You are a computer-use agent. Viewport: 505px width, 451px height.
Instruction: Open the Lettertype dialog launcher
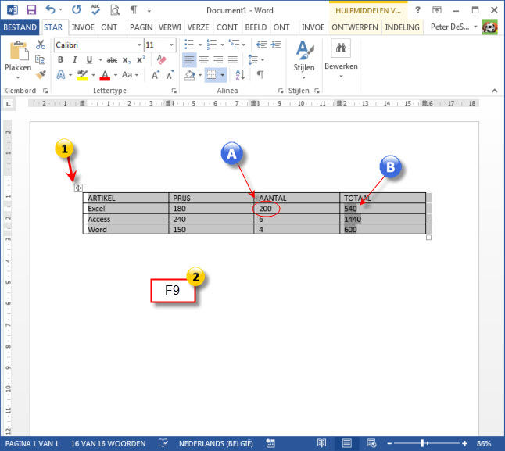pos(174,91)
